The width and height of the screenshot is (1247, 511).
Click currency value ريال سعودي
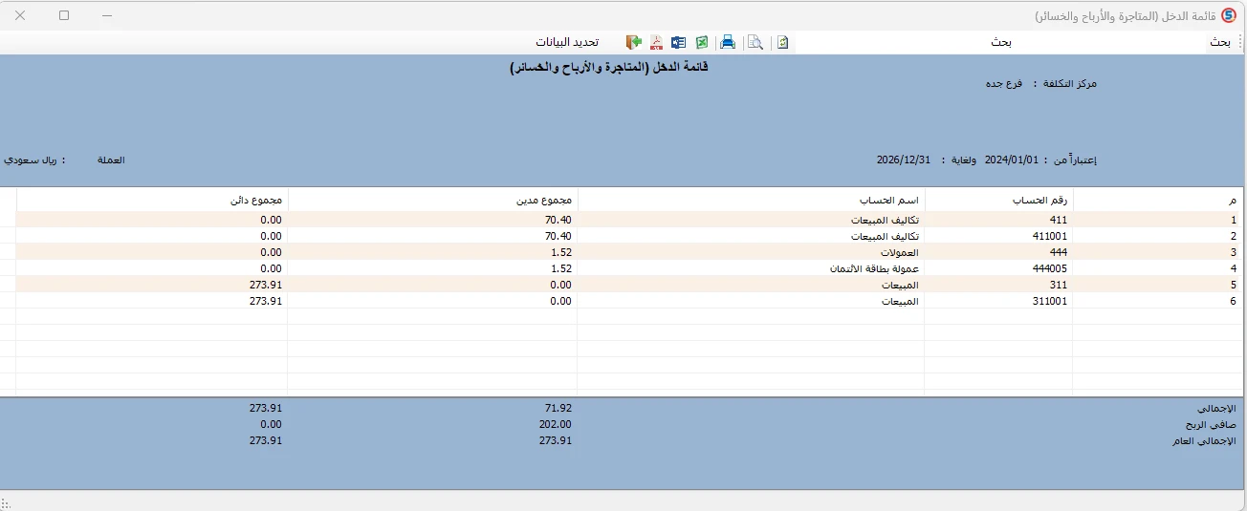[x=30, y=160]
